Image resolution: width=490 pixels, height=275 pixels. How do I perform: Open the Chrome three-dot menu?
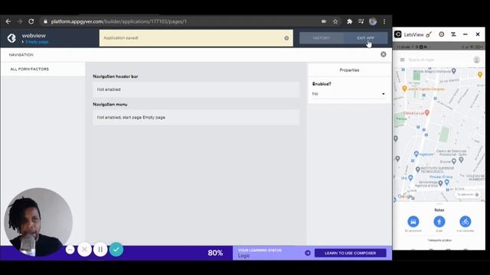pos(384,21)
